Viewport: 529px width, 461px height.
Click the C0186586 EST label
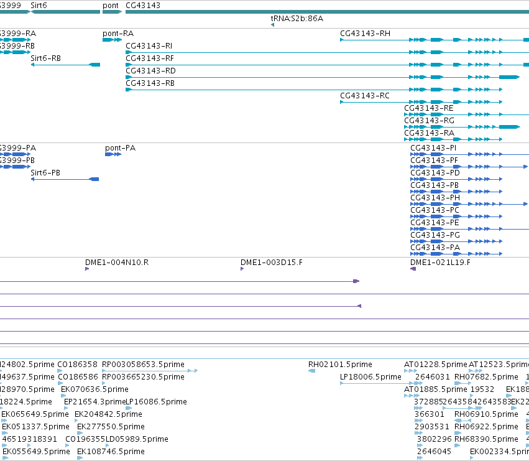click(x=78, y=377)
